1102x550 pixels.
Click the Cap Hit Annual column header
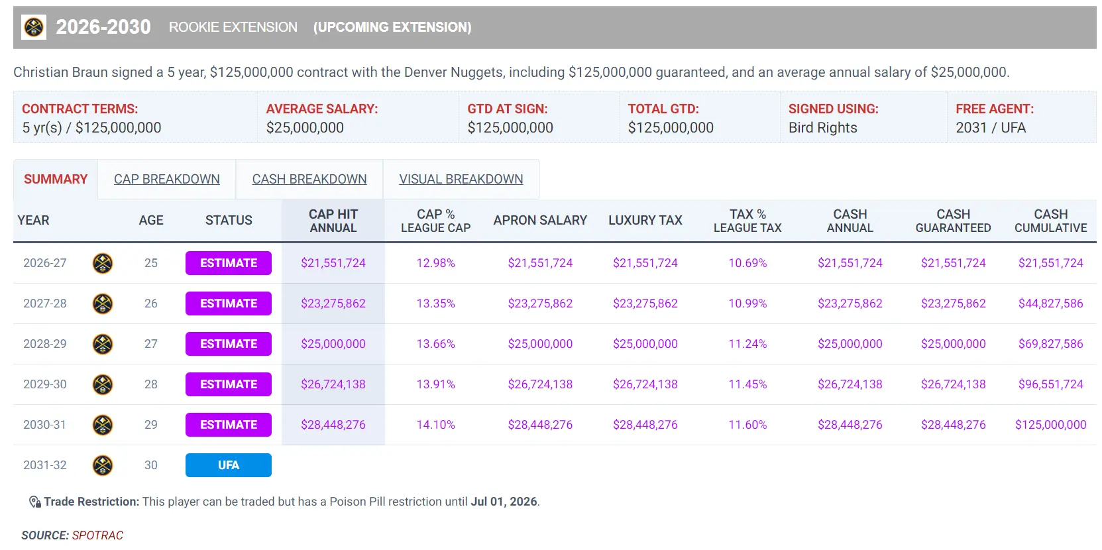coord(333,221)
